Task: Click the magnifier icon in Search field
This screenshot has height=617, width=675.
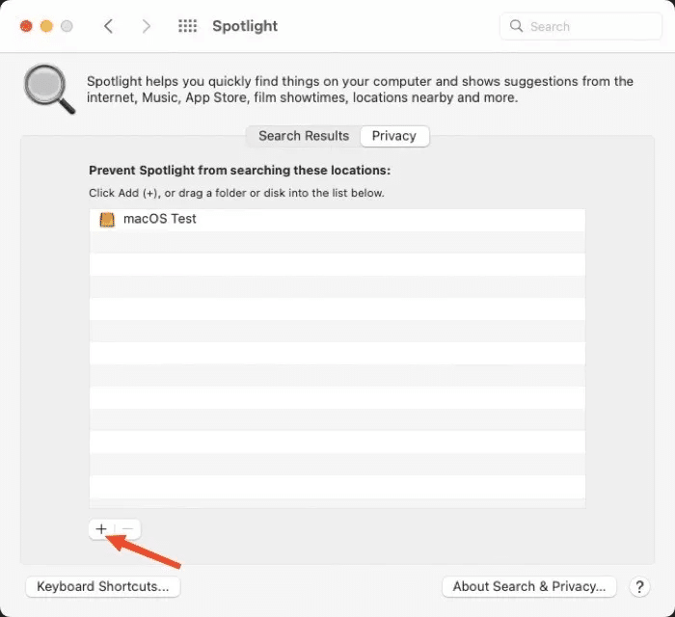Action: [x=516, y=26]
